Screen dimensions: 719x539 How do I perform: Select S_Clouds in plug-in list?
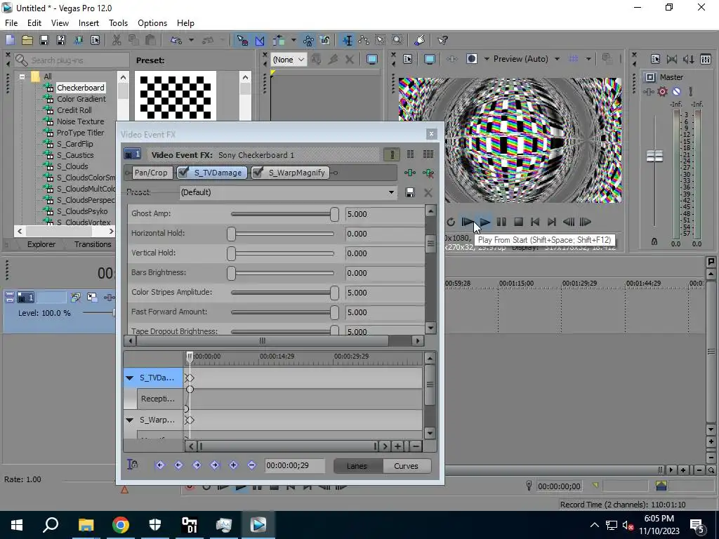coord(72,166)
